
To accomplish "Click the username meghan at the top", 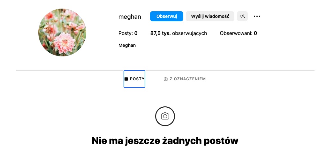I will pyautogui.click(x=130, y=17).
